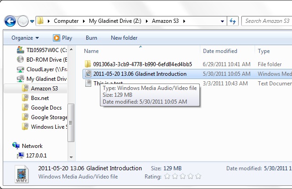This screenshot has width=292, height=189.
Task: Select Windows Live folder in navigation pane
Action: [x=49, y=127]
